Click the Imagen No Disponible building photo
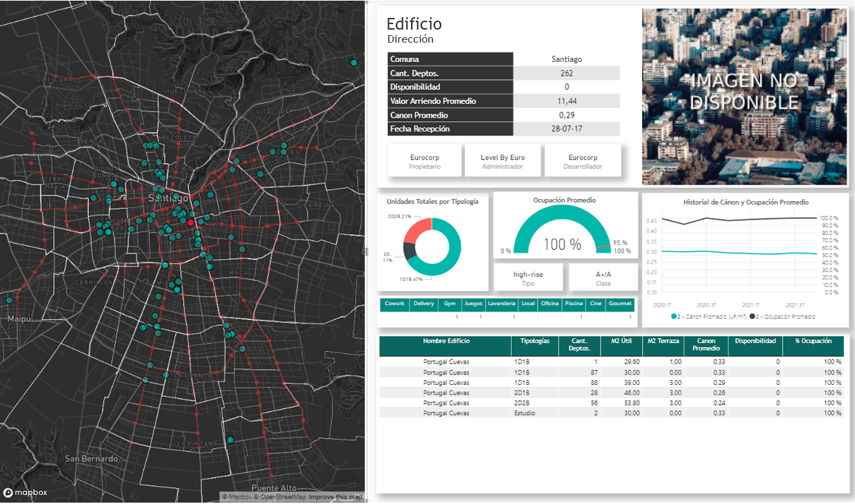 click(x=744, y=96)
